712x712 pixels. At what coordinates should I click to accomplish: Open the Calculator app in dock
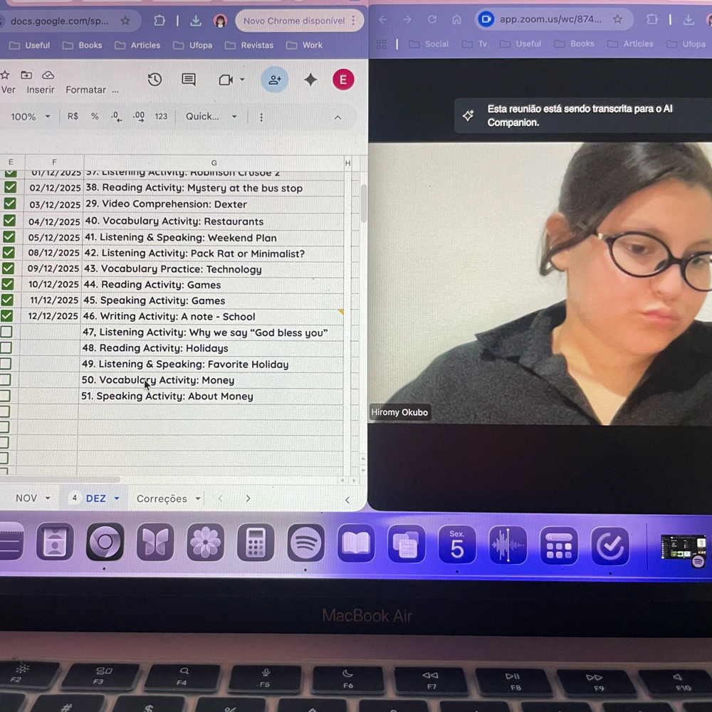point(256,545)
